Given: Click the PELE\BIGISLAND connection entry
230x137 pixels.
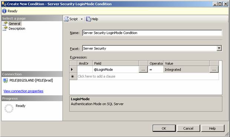Looking at the screenshot, I should point(31,81).
